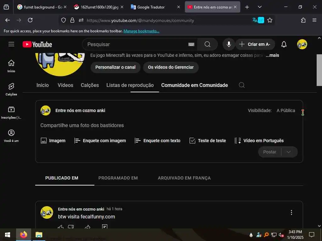Open three-dot menu on fecalfunny post

[x=291, y=212]
